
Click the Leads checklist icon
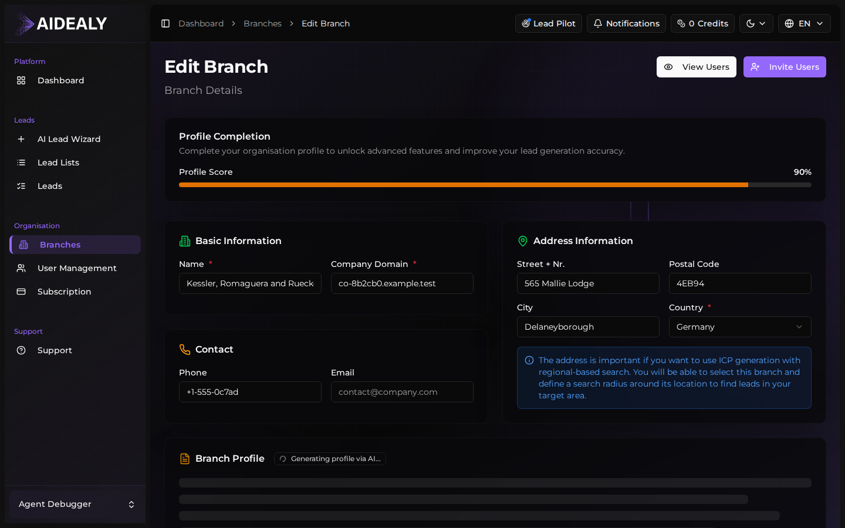click(21, 186)
